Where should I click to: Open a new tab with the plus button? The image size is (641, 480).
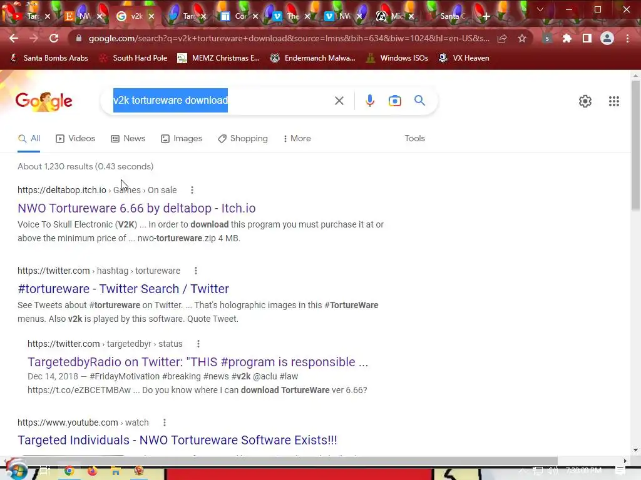click(x=486, y=16)
